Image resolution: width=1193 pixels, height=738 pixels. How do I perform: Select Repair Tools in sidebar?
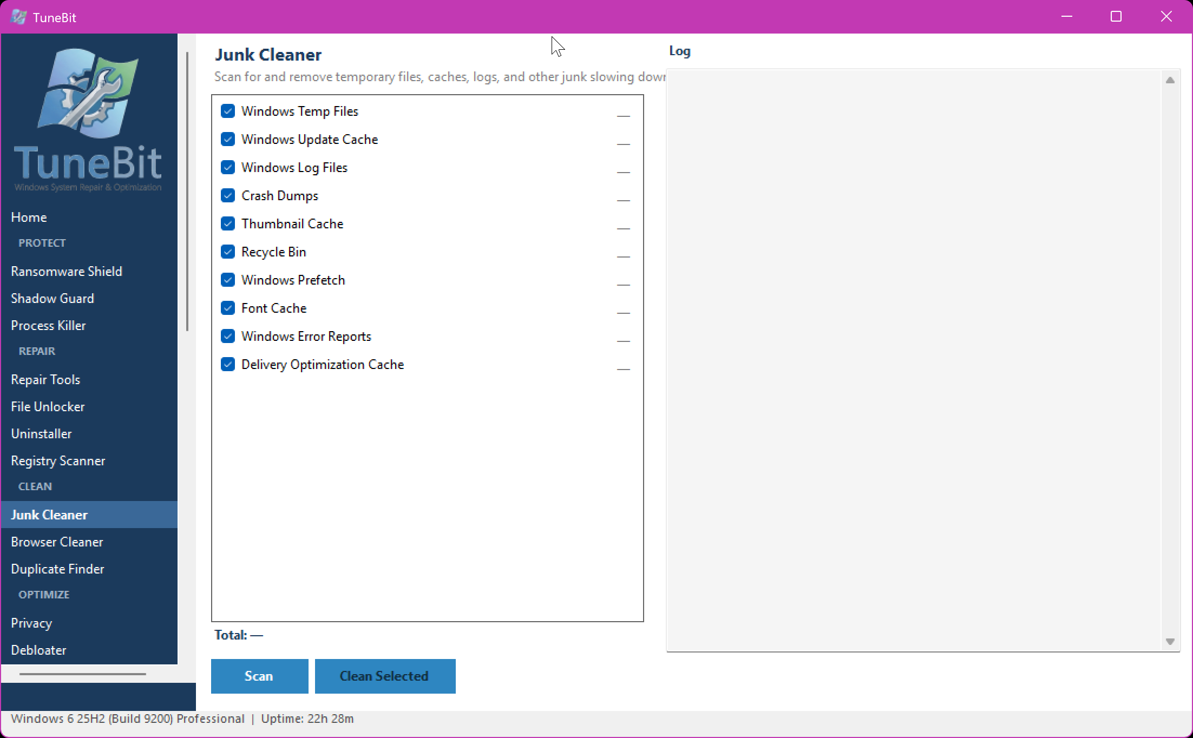click(x=89, y=380)
